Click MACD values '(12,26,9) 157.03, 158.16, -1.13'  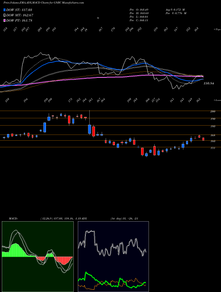61,218
